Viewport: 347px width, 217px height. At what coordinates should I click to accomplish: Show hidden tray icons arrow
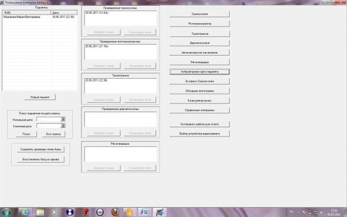(298, 212)
